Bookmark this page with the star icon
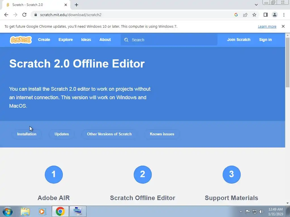The height and width of the screenshot is (217, 290). point(254,15)
